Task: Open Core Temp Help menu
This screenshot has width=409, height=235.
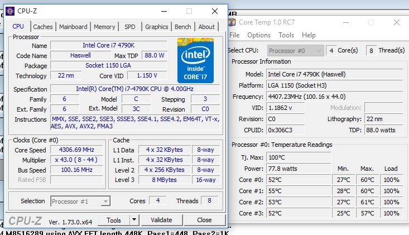Action: click(x=309, y=35)
